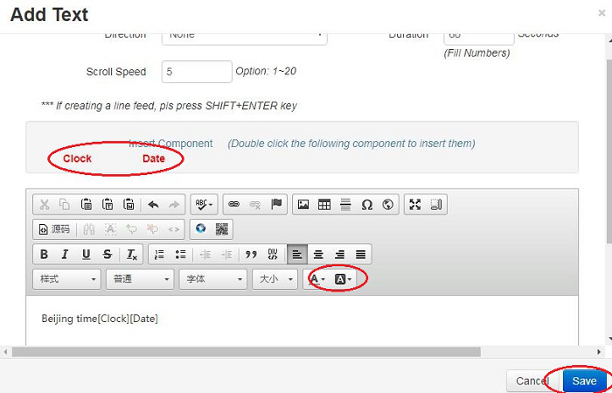Click the Bold formatting icon
The image size is (612, 393).
44,255
